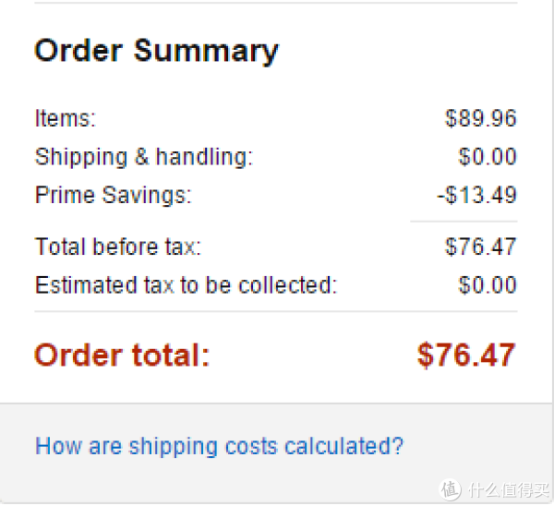The width and height of the screenshot is (554, 506).
Task: Select the Total before tax $76.47 value
Action: [480, 247]
